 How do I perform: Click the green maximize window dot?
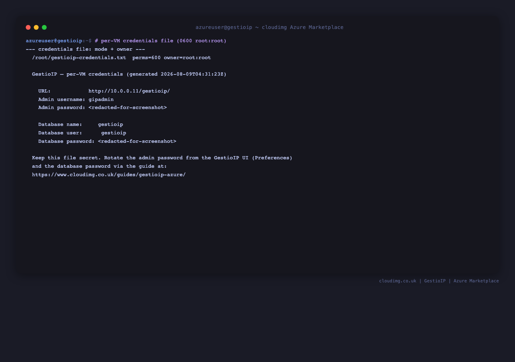tap(44, 27)
